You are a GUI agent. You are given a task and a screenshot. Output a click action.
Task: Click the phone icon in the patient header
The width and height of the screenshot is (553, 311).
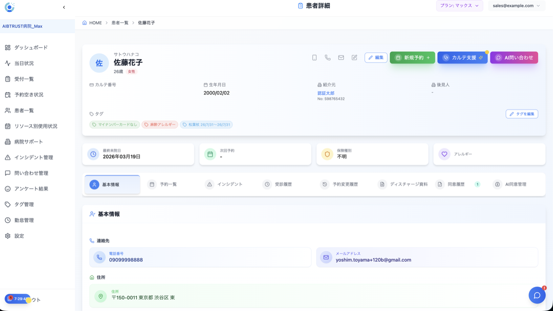click(328, 57)
